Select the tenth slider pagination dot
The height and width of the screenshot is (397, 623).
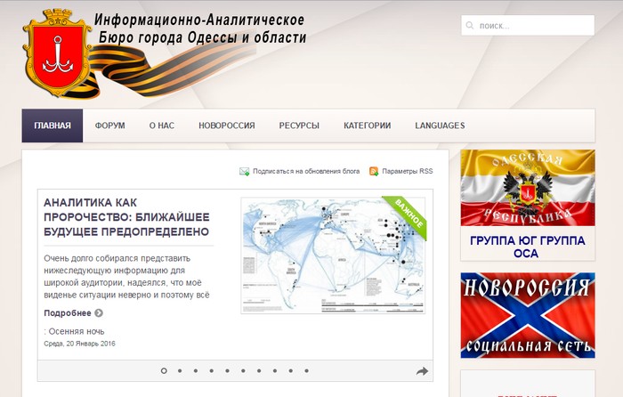tap(307, 371)
